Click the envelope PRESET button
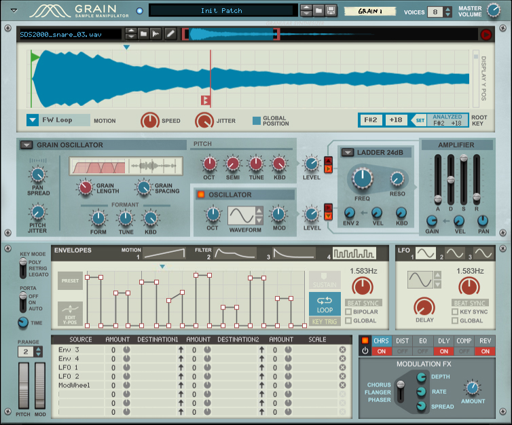 point(70,280)
